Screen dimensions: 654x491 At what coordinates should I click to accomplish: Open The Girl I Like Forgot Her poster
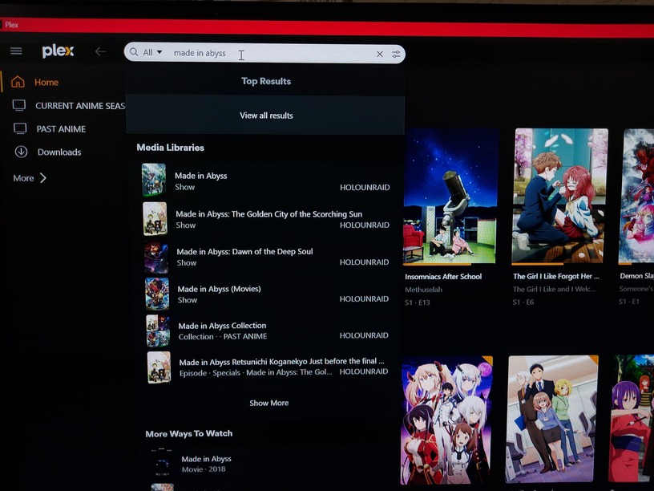(x=559, y=197)
